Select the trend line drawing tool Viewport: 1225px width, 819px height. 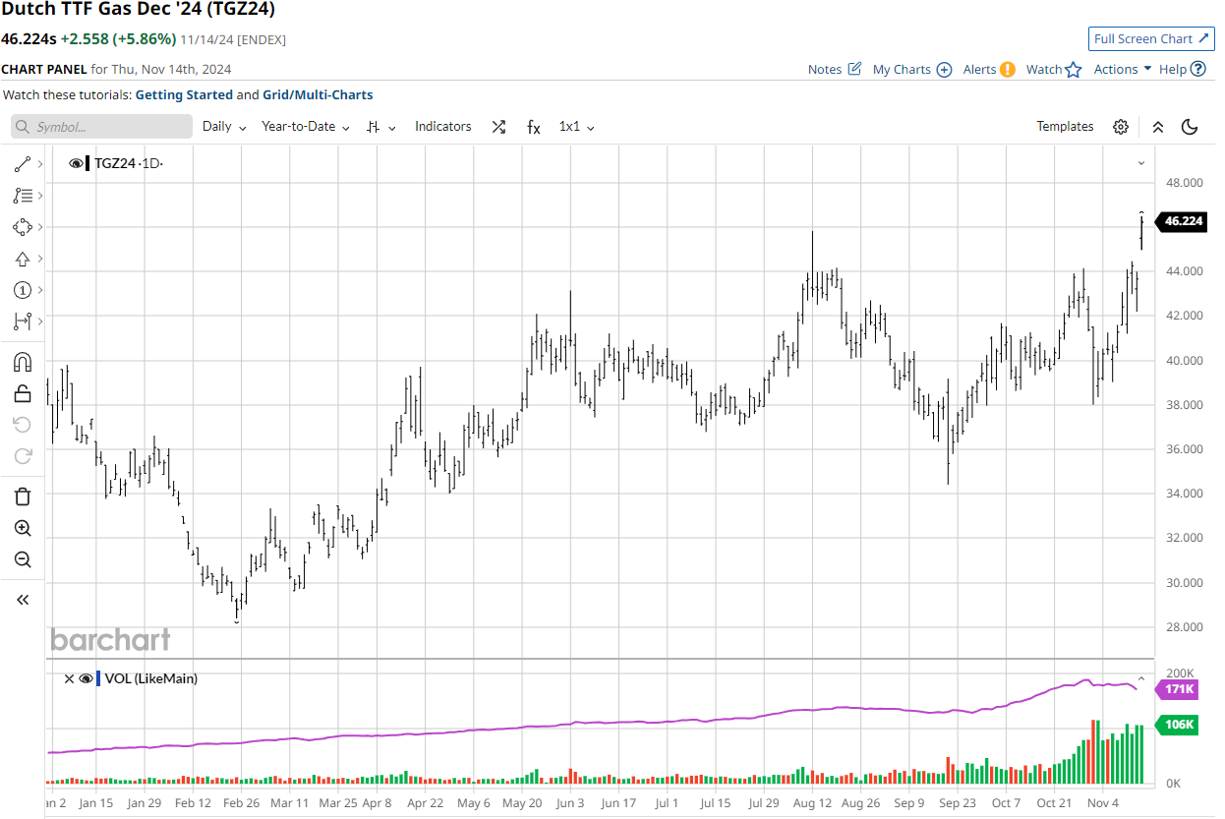click(x=23, y=164)
